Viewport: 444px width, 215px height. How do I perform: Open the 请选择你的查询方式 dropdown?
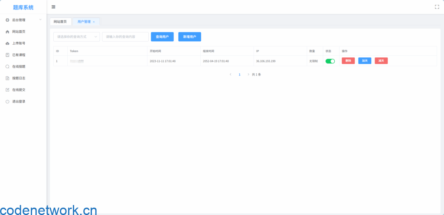click(76, 37)
